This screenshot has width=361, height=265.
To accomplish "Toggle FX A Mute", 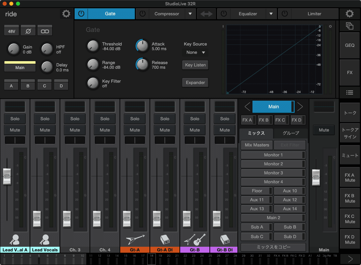I will coord(350,178).
